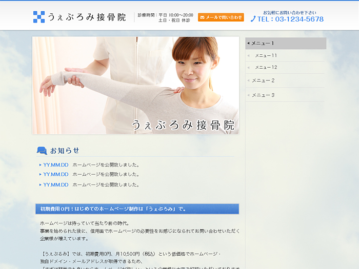Open the second YY.MM.DD news date link
This screenshot has width=359, height=269.
(x=56, y=175)
